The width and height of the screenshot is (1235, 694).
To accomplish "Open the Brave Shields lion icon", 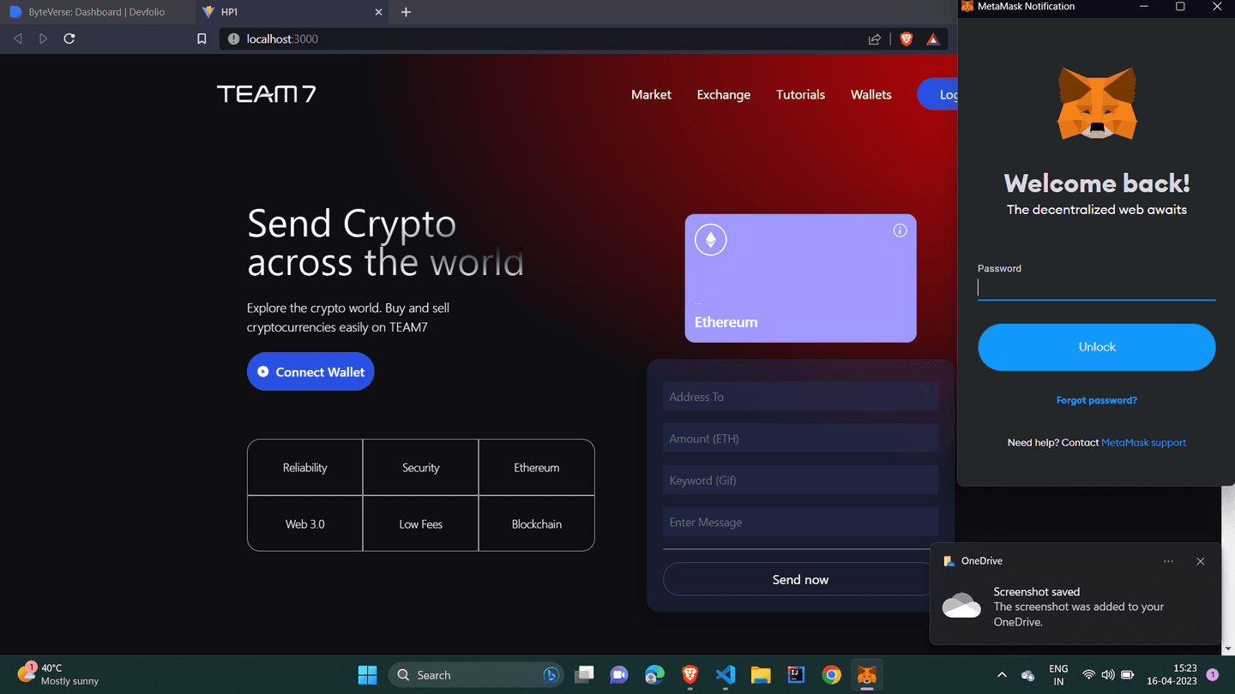I will point(907,39).
